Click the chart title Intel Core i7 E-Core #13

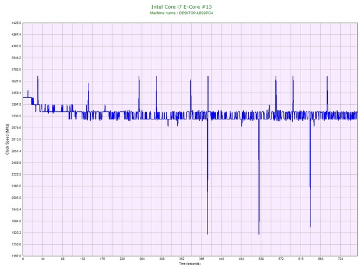tap(181, 7)
